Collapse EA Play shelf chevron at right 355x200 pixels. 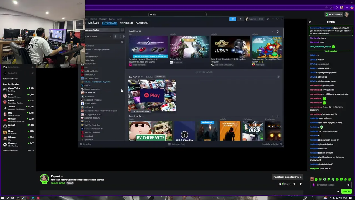coord(278,77)
